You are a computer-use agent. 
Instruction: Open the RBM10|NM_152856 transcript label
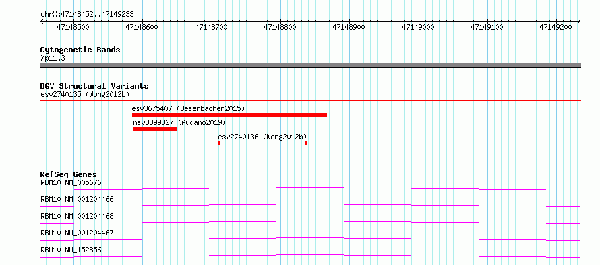[x=71, y=250]
